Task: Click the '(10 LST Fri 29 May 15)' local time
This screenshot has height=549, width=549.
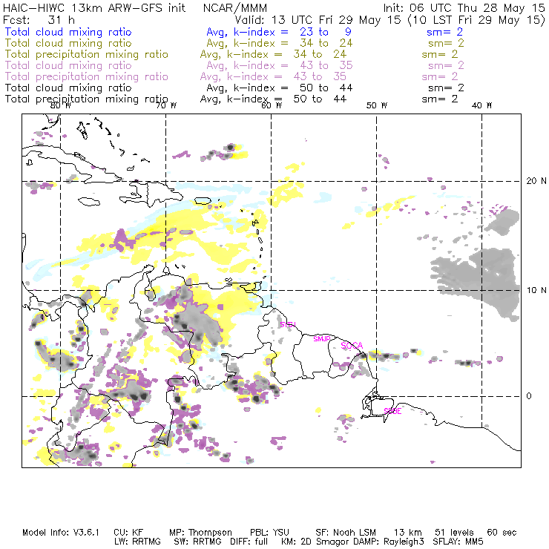Action: coord(476,20)
